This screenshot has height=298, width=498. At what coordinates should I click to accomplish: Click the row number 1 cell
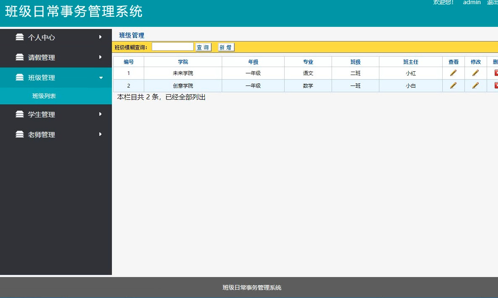[129, 73]
